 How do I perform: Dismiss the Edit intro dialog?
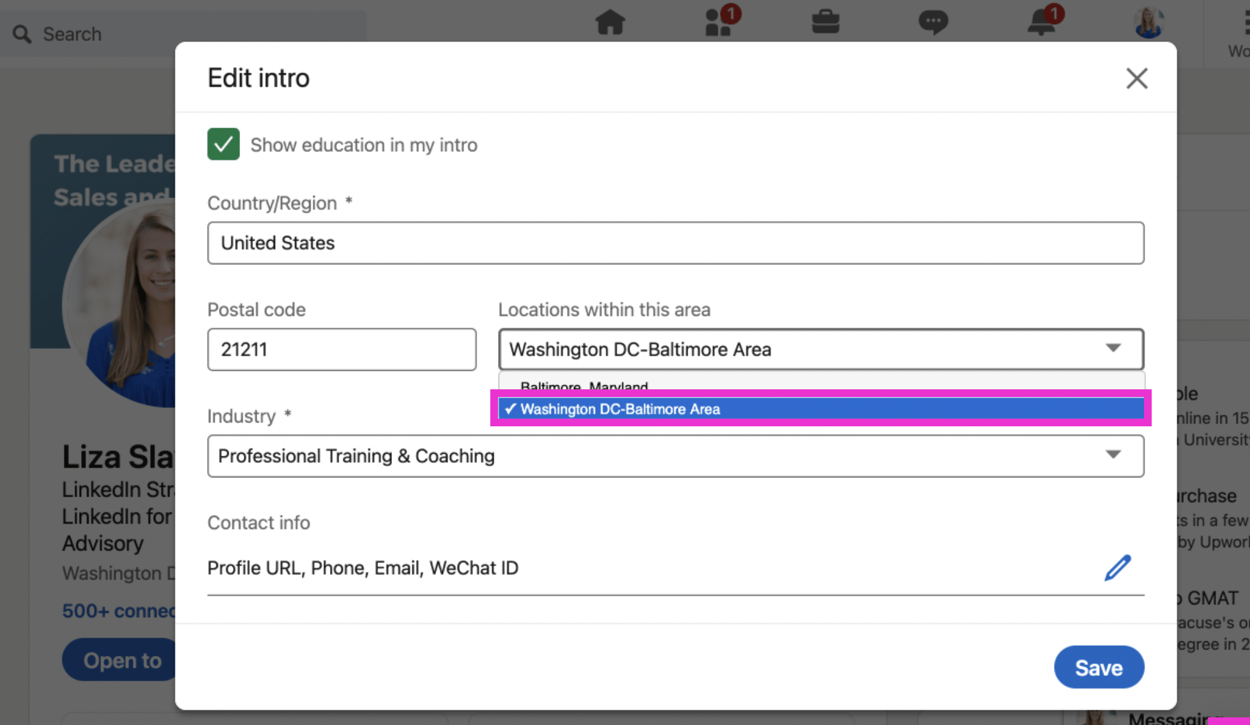click(x=1136, y=78)
